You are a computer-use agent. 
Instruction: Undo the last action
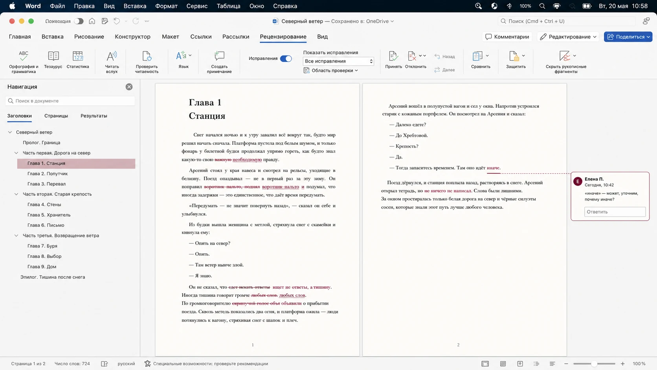pyautogui.click(x=117, y=21)
